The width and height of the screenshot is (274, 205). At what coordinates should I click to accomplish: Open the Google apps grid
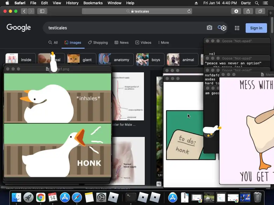tap(237, 28)
